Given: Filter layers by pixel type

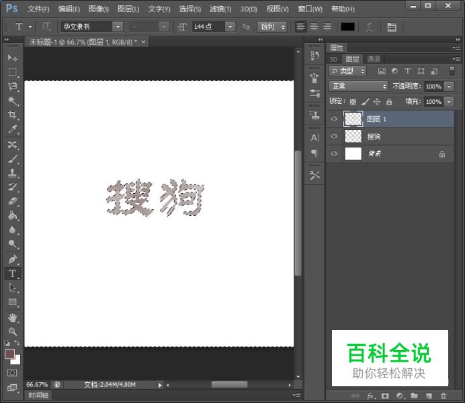Looking at the screenshot, I should click(382, 71).
